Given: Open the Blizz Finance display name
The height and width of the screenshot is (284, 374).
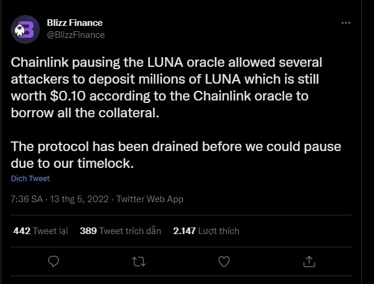Looking at the screenshot, I should [75, 23].
